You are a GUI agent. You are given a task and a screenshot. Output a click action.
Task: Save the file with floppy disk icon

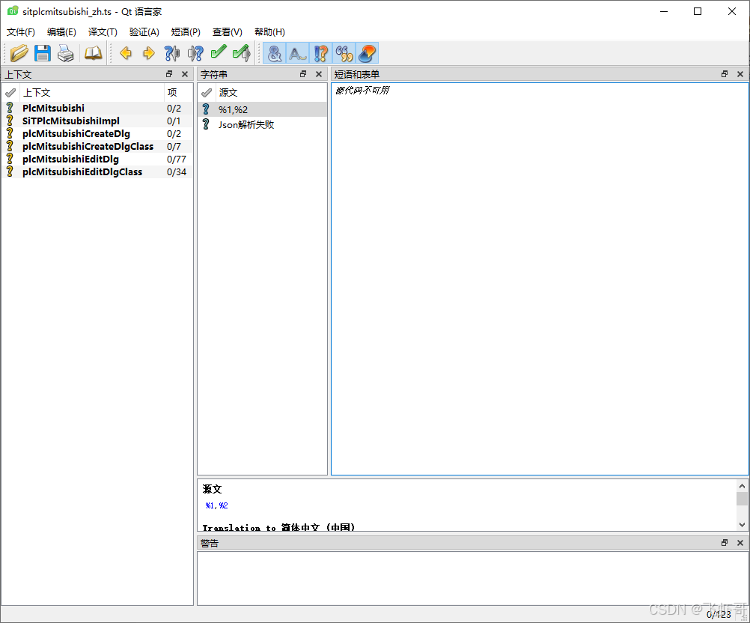[43, 53]
